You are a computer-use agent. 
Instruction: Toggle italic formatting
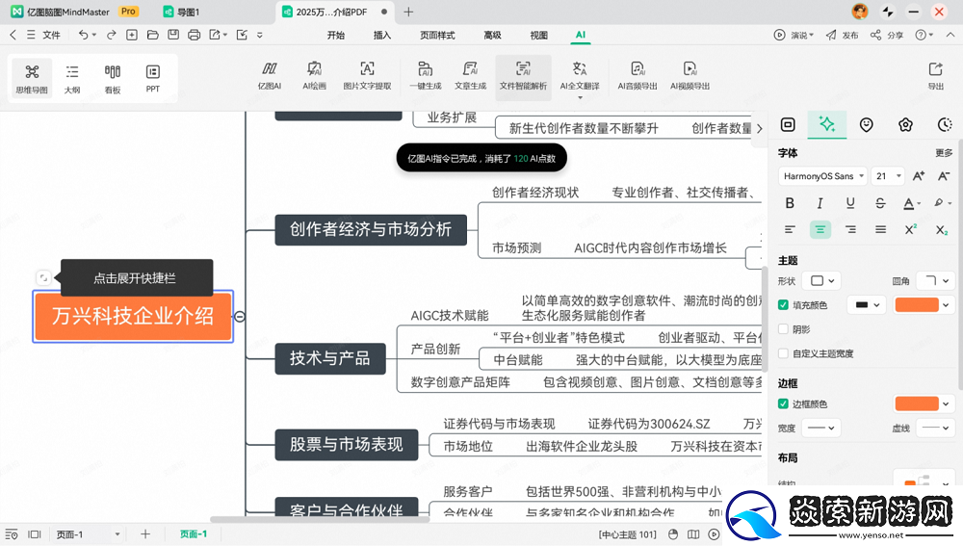coord(820,202)
